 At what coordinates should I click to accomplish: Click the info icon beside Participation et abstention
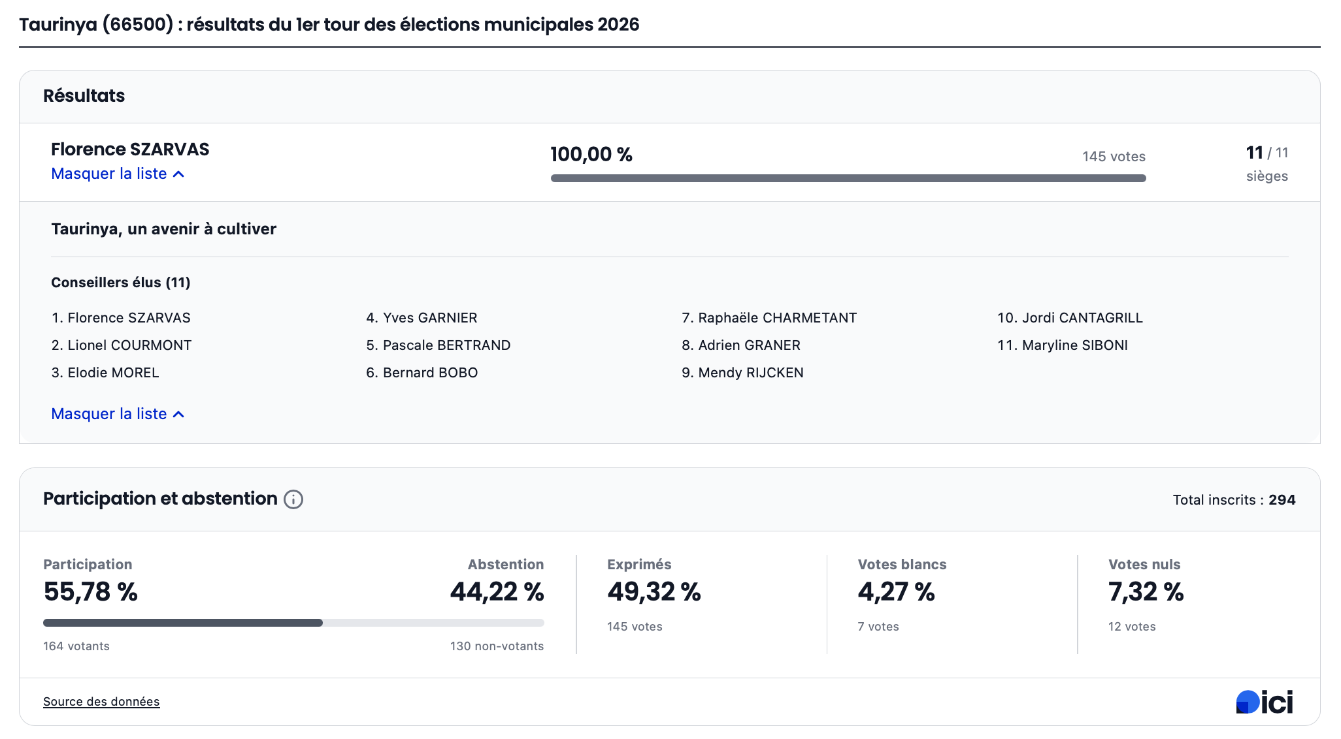coord(293,499)
